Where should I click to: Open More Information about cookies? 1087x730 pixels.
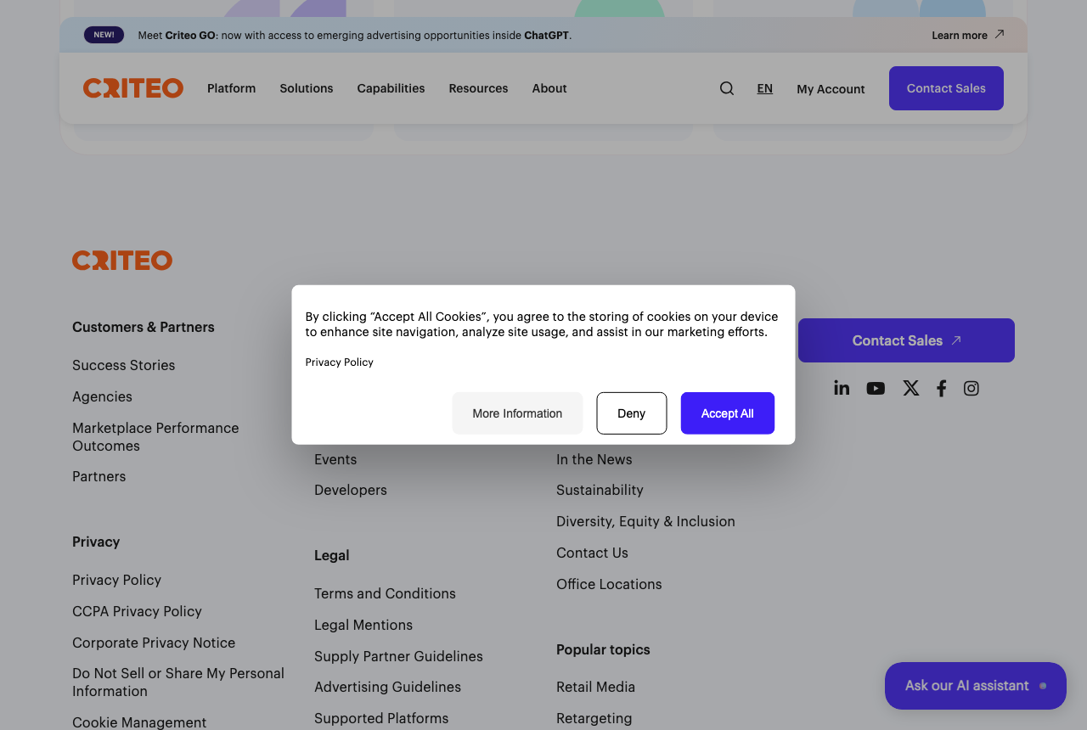click(x=517, y=413)
